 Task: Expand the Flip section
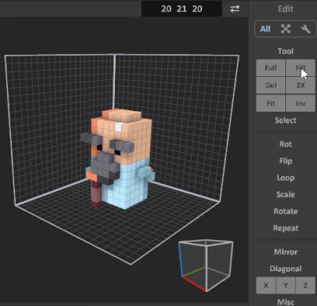point(285,161)
